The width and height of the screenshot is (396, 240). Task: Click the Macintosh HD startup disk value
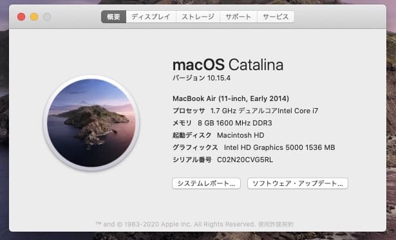241,135
